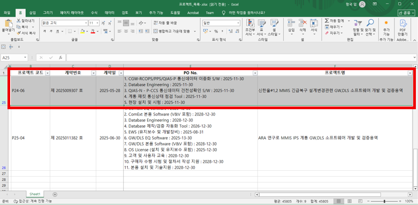
Task: Open the File (파일) tab
Action: tap(7, 12)
